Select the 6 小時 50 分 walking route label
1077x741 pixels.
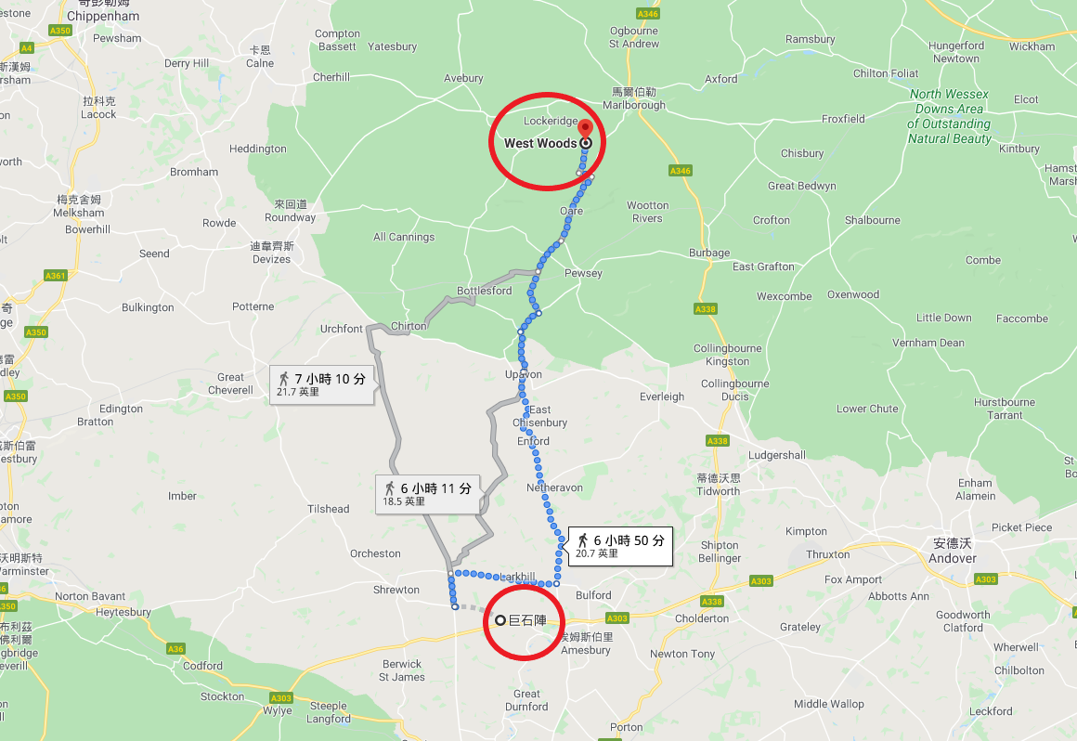(620, 546)
